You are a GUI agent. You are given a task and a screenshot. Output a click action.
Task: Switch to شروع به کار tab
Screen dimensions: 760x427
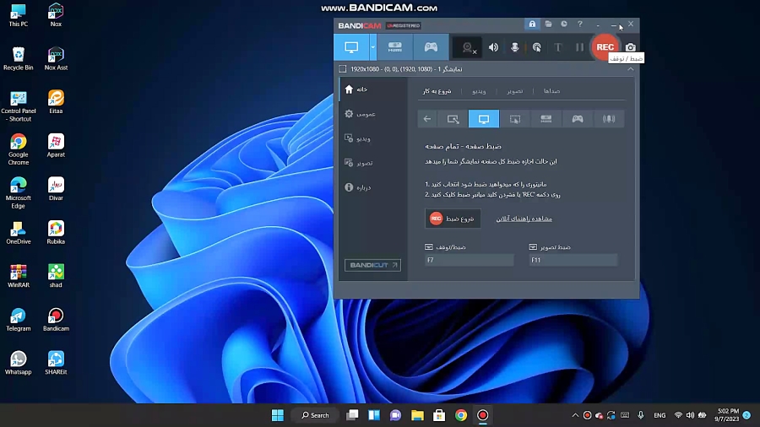point(437,91)
